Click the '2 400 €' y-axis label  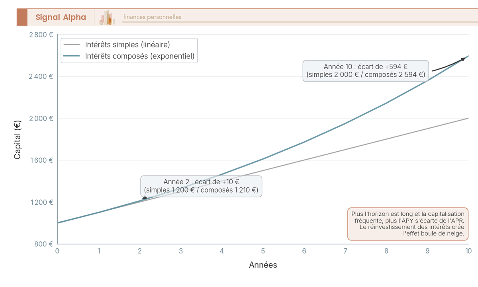41,76
